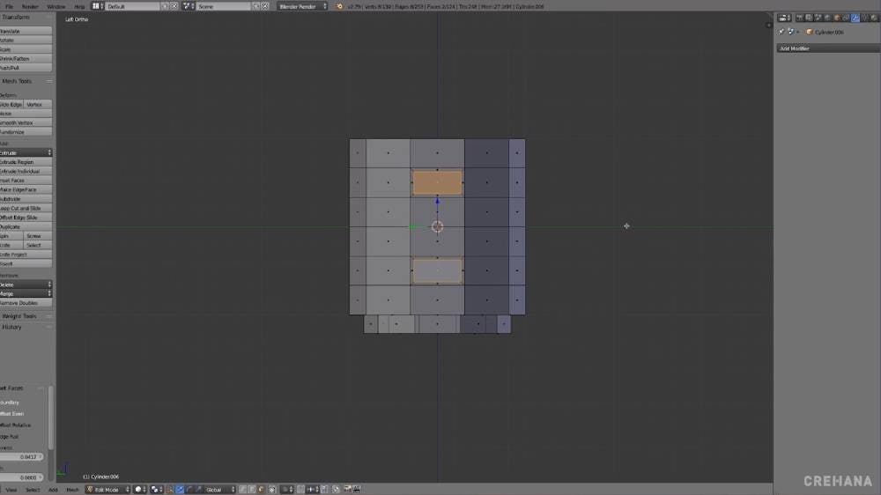
Task: Toggle limit selection to visible
Action: pyautogui.click(x=272, y=490)
